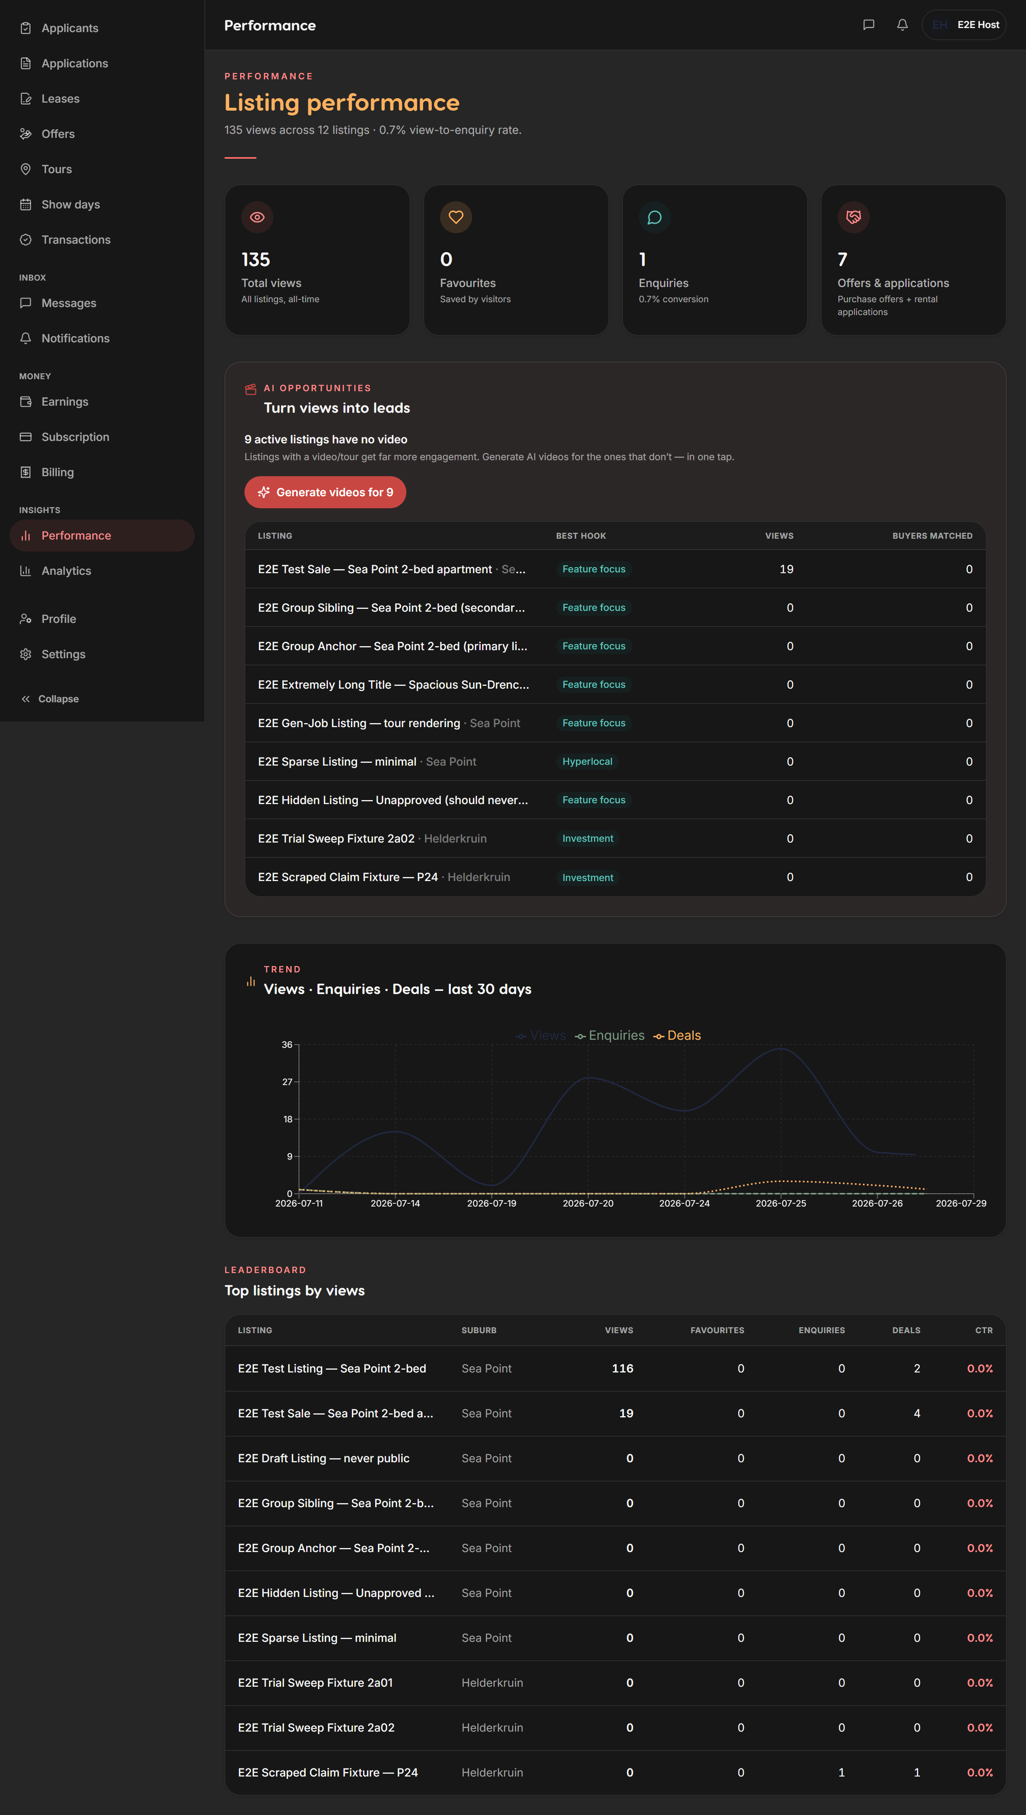
Task: Open the Analytics page
Action: (x=102, y=571)
